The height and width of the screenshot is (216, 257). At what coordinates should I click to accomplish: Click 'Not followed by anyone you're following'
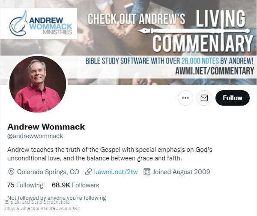point(57,198)
